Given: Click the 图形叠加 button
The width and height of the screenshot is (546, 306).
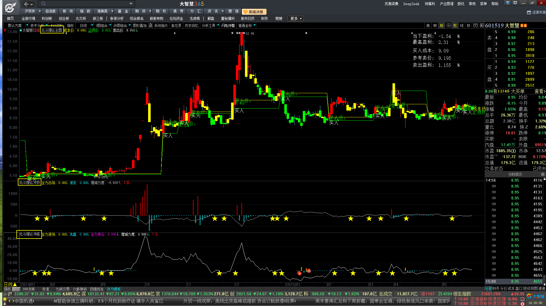Looking at the screenshot, I should (140, 25).
